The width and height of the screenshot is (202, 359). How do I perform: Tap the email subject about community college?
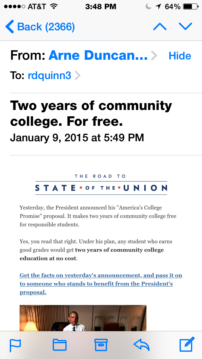91,113
